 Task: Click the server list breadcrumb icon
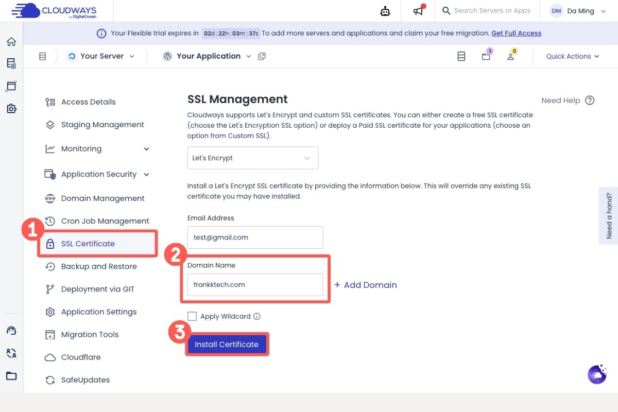[43, 56]
